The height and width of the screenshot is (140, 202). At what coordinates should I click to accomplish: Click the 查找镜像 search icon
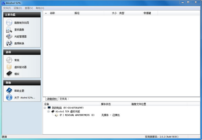9,30
